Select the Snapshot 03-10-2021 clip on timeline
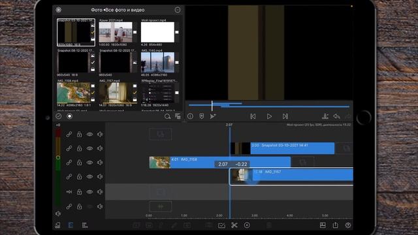 [x=282, y=148]
